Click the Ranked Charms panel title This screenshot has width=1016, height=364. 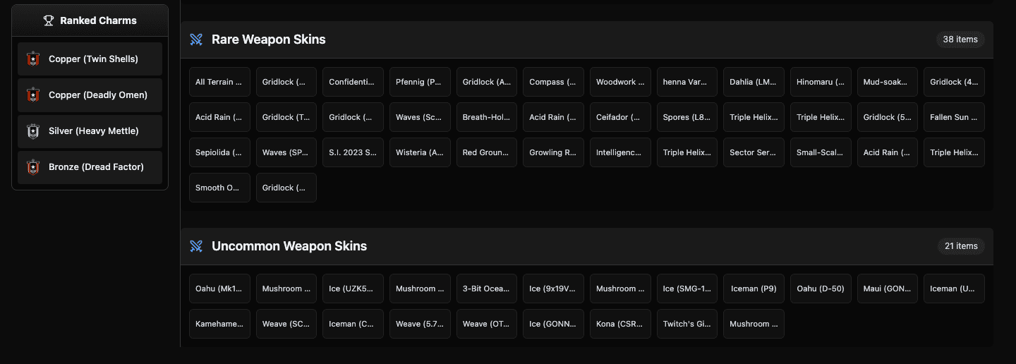[x=98, y=20]
